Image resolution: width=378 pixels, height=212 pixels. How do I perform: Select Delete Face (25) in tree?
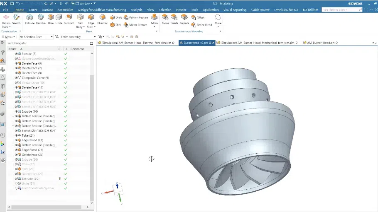click(x=32, y=155)
